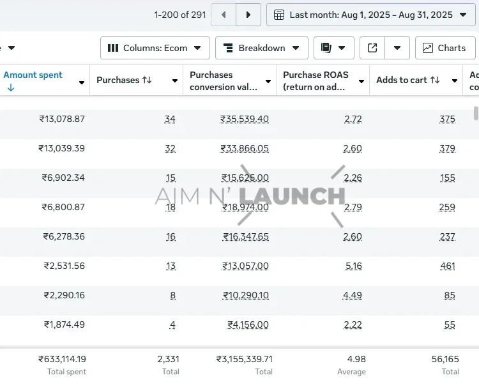Viewport: 479px width, 389px height.
Task: Open Purchases conversion value column options
Action: coord(268,82)
